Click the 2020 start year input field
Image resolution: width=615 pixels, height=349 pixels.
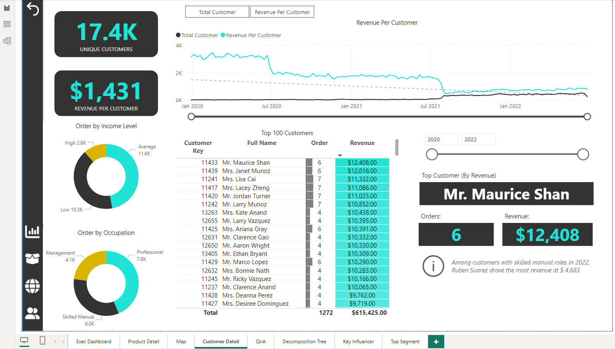click(x=441, y=139)
